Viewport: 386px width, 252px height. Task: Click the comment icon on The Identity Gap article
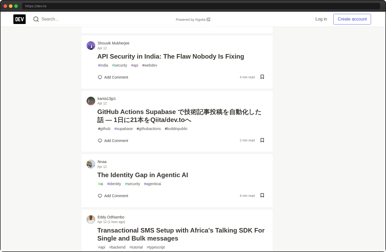click(x=100, y=196)
